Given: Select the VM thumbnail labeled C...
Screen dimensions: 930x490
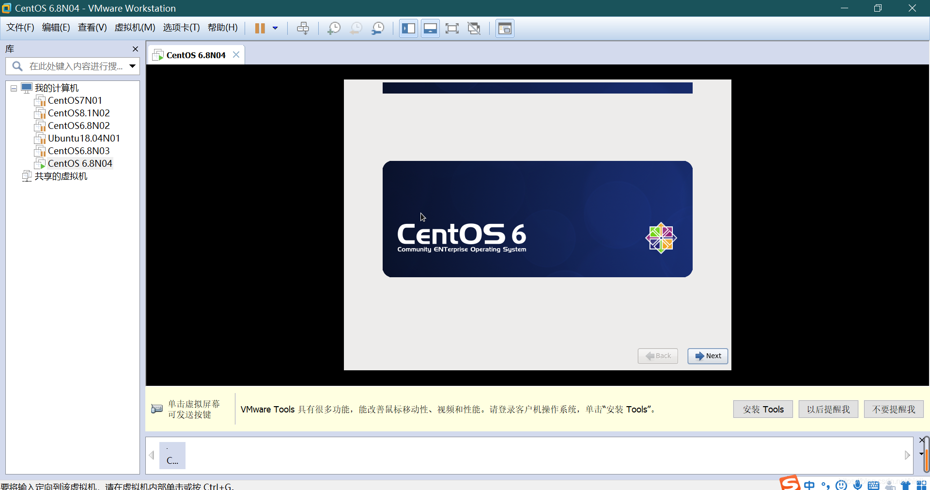Looking at the screenshot, I should click(x=172, y=455).
